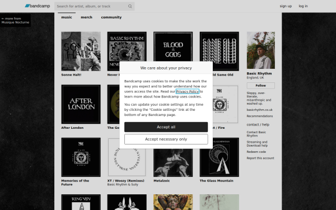Open the Basic Rhythm artist photo
The image size is (336, 210).
pyautogui.click(x=261, y=50)
